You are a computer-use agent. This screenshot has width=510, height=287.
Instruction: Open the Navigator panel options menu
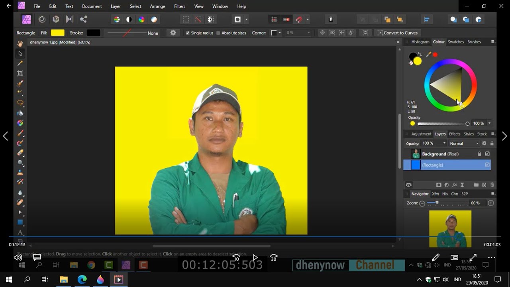click(x=493, y=194)
